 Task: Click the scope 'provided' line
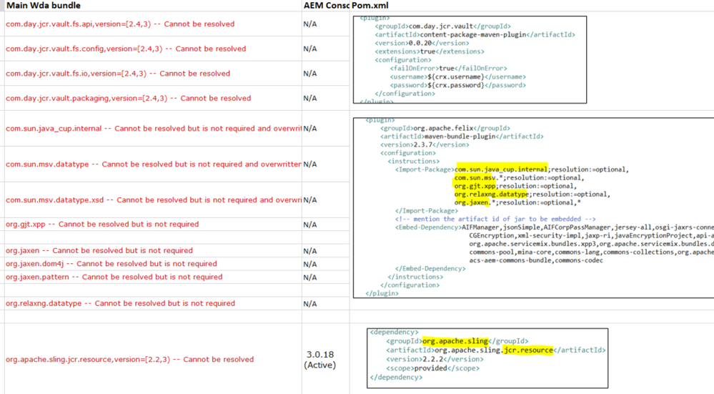(x=432, y=368)
